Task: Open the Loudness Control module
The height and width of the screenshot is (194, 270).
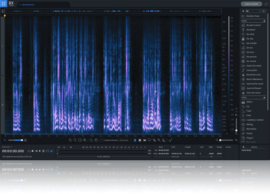Action: 252,120
